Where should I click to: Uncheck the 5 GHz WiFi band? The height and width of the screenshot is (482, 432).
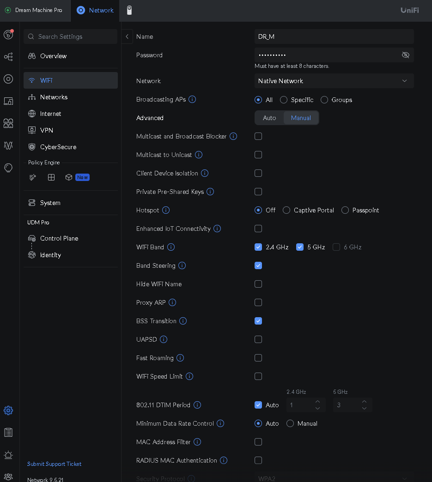pyautogui.click(x=300, y=247)
